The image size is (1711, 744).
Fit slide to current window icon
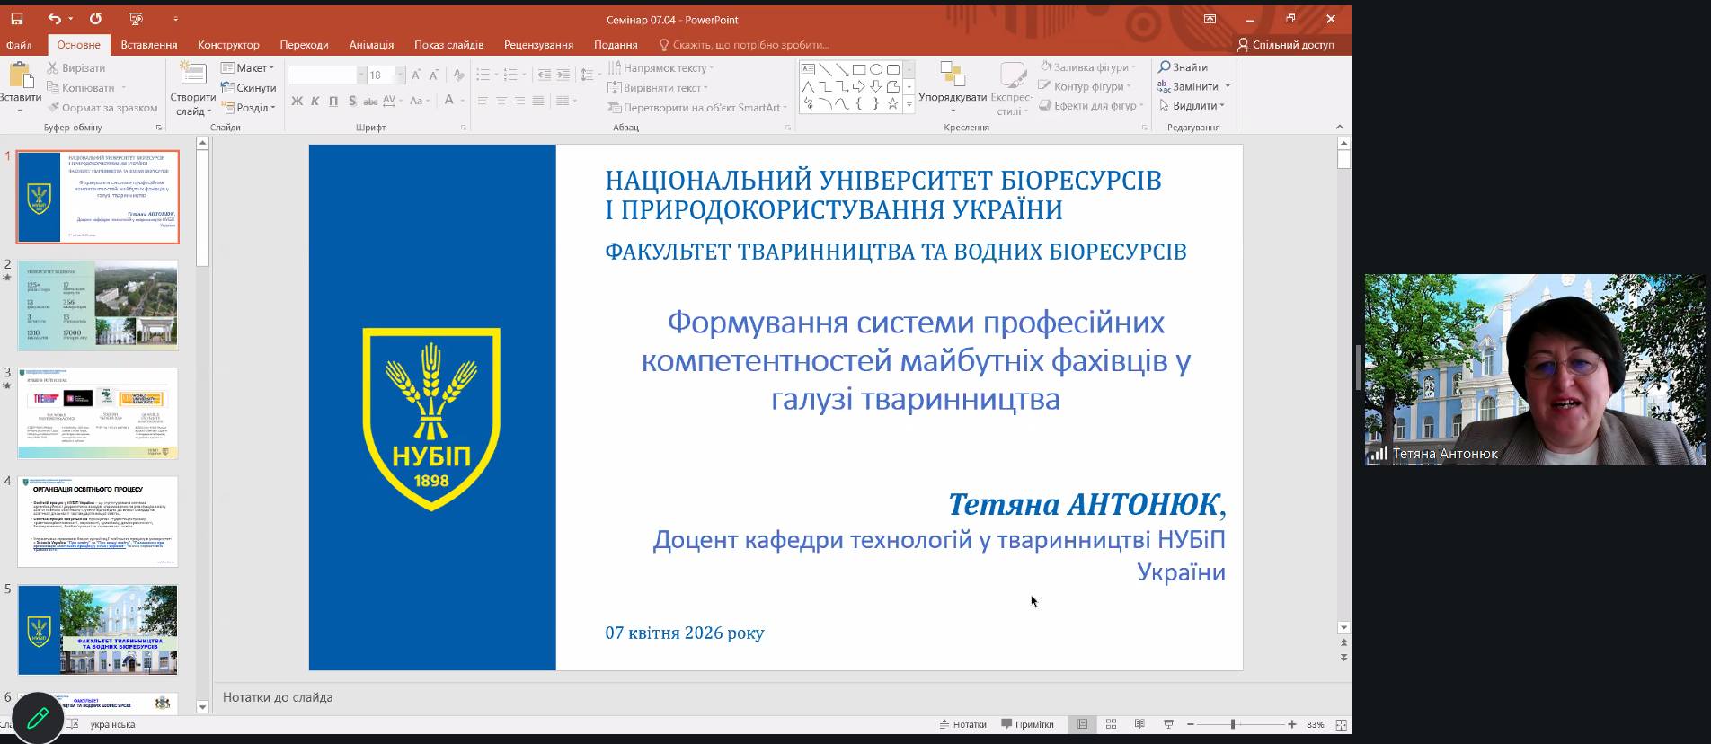click(1341, 724)
